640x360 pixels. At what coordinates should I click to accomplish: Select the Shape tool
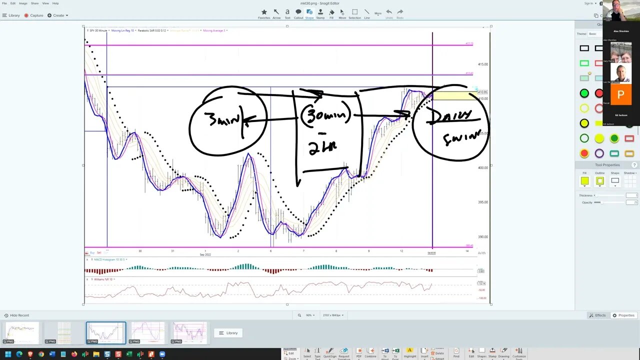pyautogui.click(x=309, y=14)
